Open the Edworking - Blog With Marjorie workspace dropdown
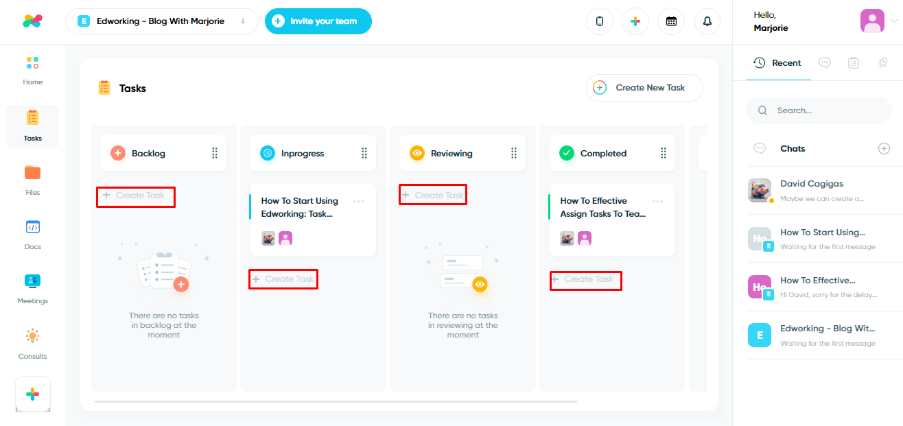The height and width of the screenshot is (426, 903). pyautogui.click(x=162, y=21)
